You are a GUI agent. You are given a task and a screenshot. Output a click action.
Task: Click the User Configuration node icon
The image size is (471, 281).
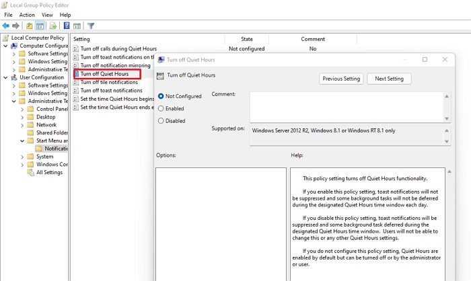point(14,77)
